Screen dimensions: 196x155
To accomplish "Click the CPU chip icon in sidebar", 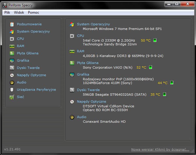I will 12,39.
